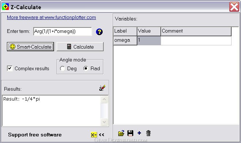The width and height of the screenshot is (241, 143).
Task: Open the functionplotter.com freeware link
Action: [x=51, y=18]
